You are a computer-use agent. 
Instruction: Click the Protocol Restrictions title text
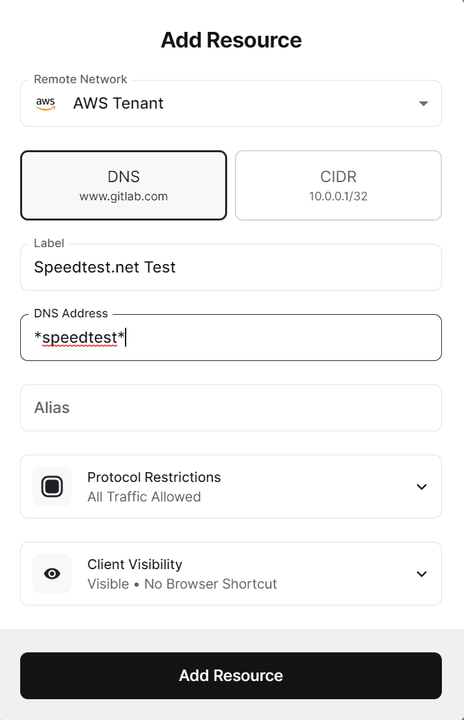click(x=154, y=477)
